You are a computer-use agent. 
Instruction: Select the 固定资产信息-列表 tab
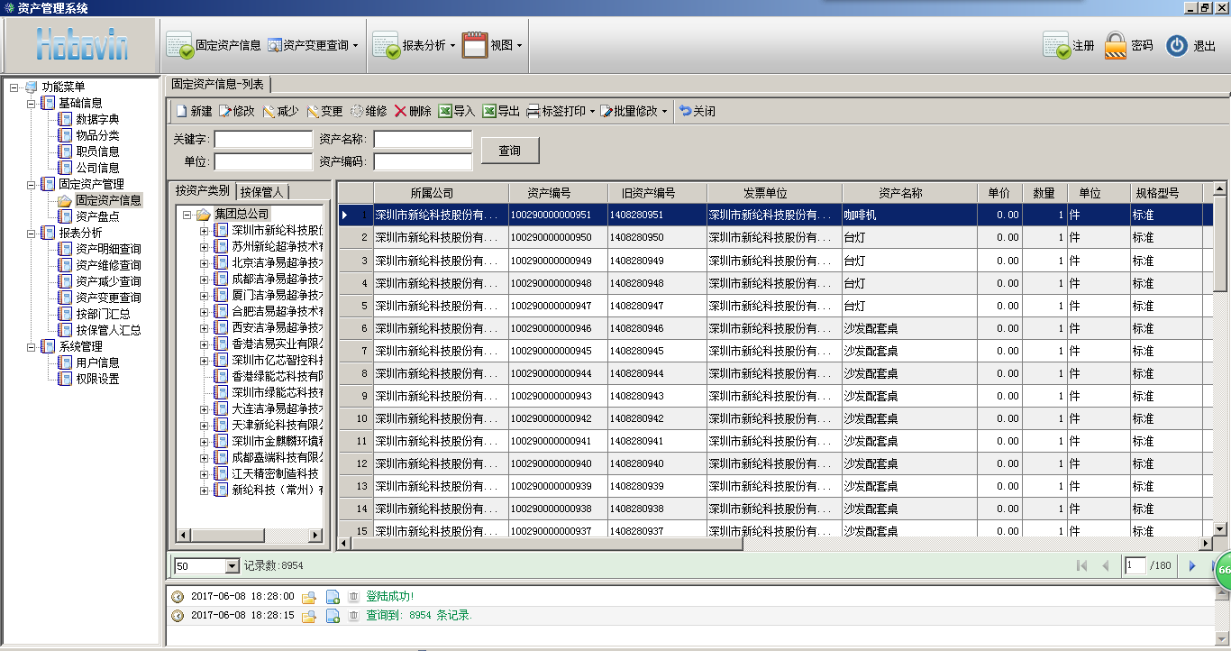coord(217,84)
